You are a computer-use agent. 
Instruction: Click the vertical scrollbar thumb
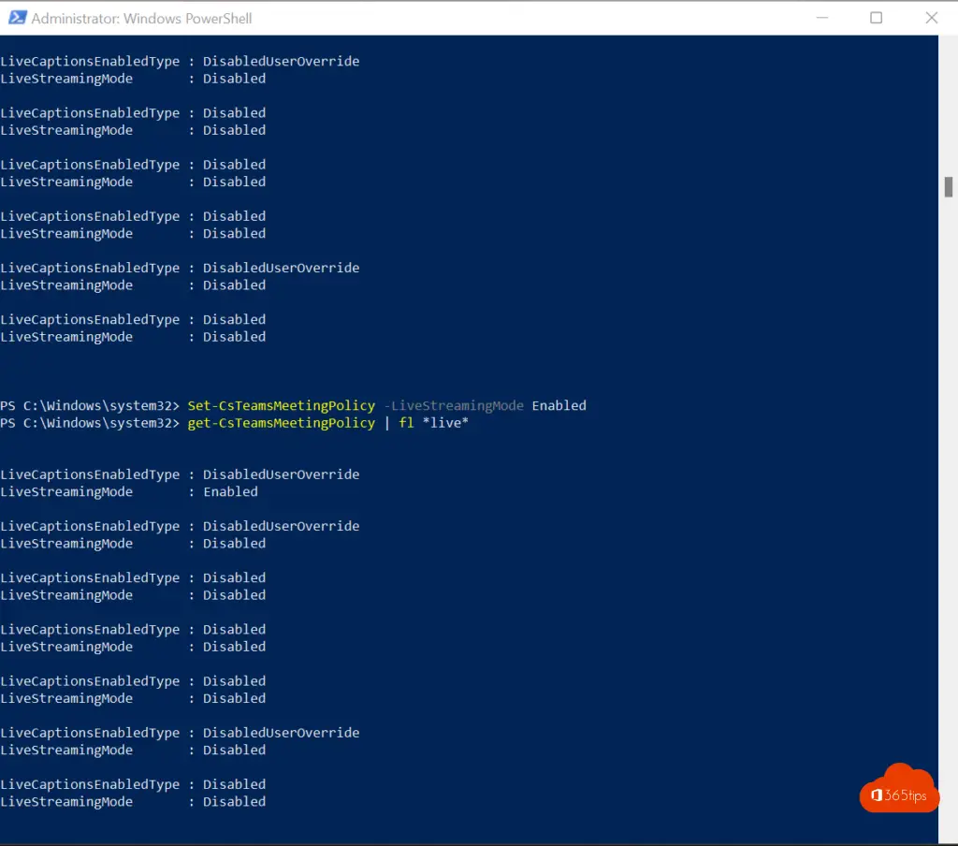pyautogui.click(x=949, y=187)
